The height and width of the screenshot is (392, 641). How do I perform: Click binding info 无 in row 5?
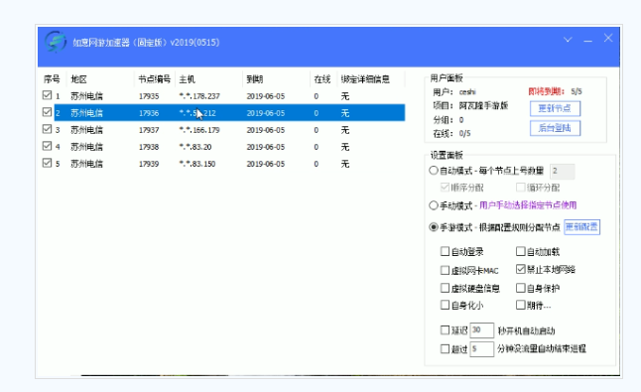(x=345, y=164)
